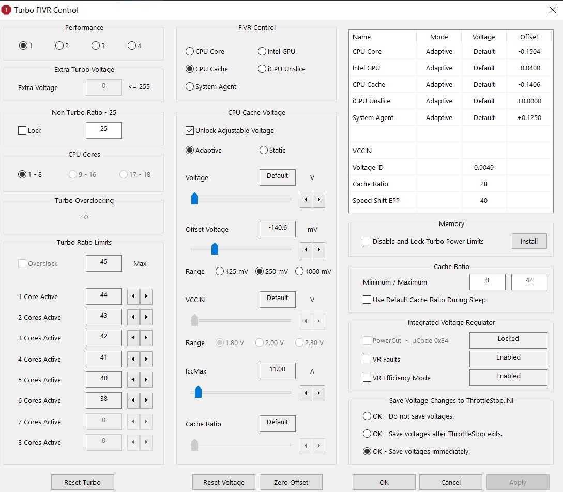Image resolution: width=563 pixels, height=492 pixels.
Task: Click the VR Faults Enabled button
Action: 508,359
